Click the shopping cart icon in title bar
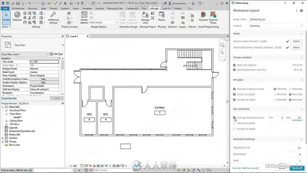The height and width of the screenshot is (173, 307). (x=193, y=3)
